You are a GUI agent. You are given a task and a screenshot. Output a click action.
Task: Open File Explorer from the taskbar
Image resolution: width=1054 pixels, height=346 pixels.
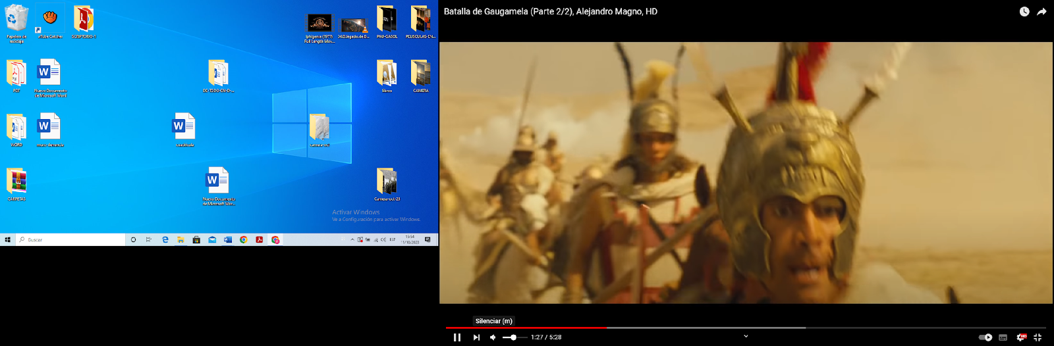click(x=180, y=239)
